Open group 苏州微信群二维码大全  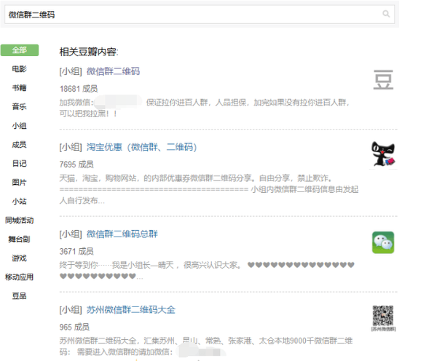tap(130, 310)
